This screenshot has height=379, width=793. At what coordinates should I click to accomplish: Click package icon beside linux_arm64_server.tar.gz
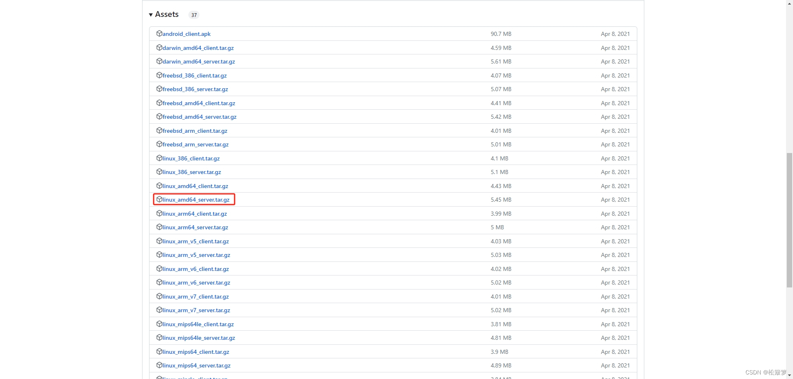[159, 227]
